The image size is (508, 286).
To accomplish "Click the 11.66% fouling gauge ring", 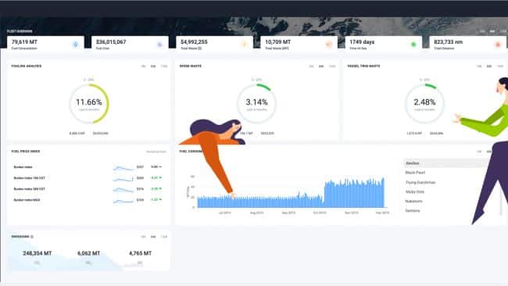I will [x=89, y=104].
